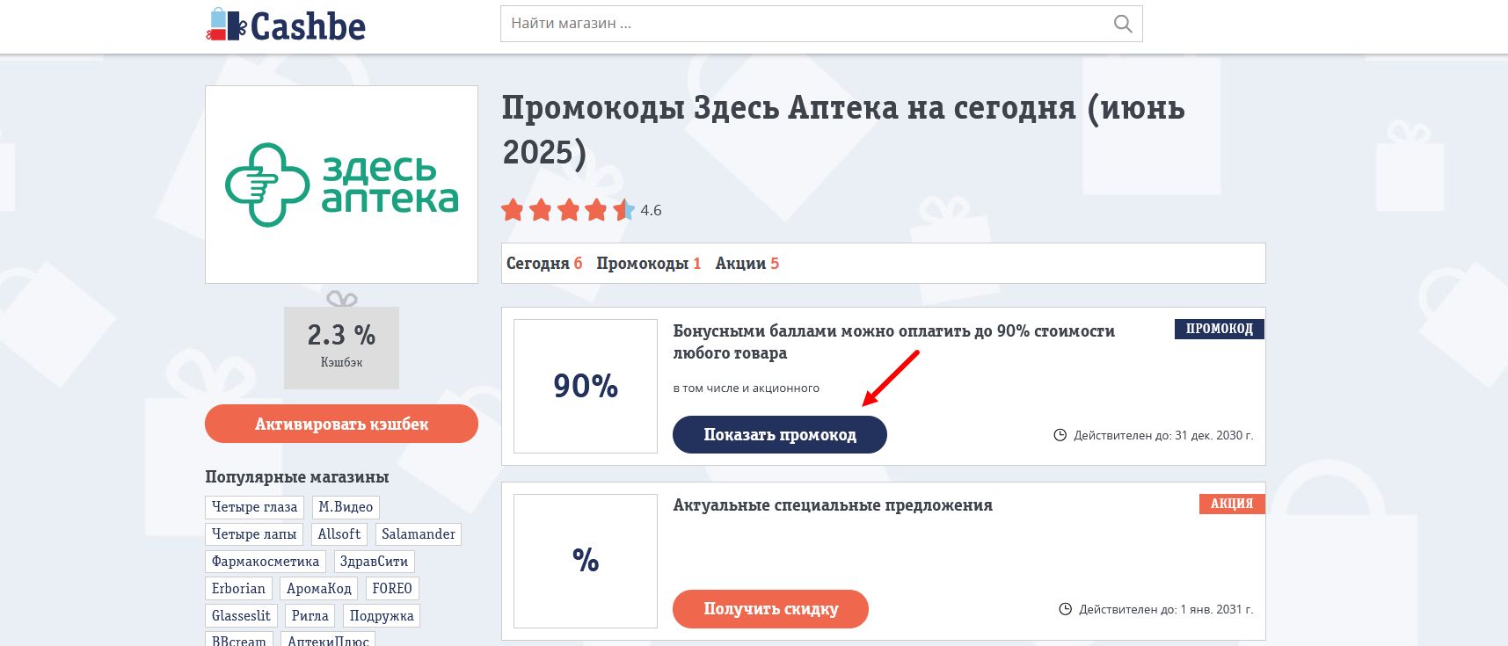Open the 'Erborian' store tag
Screen dimensions: 1508x646
(238, 589)
